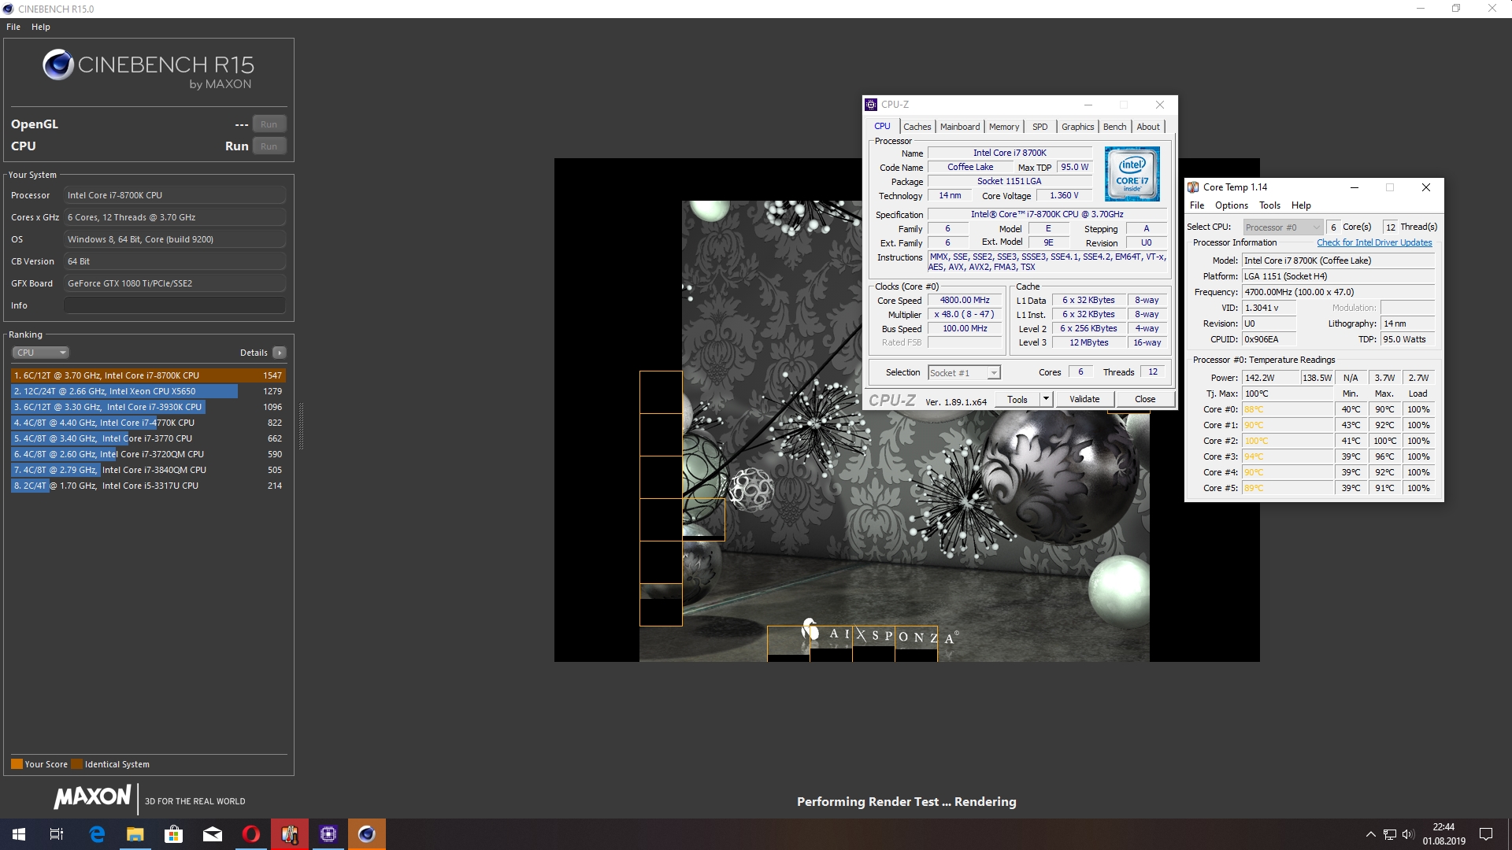Open the Memory tab in CPU-Z
The height and width of the screenshot is (850, 1512).
click(x=1004, y=127)
